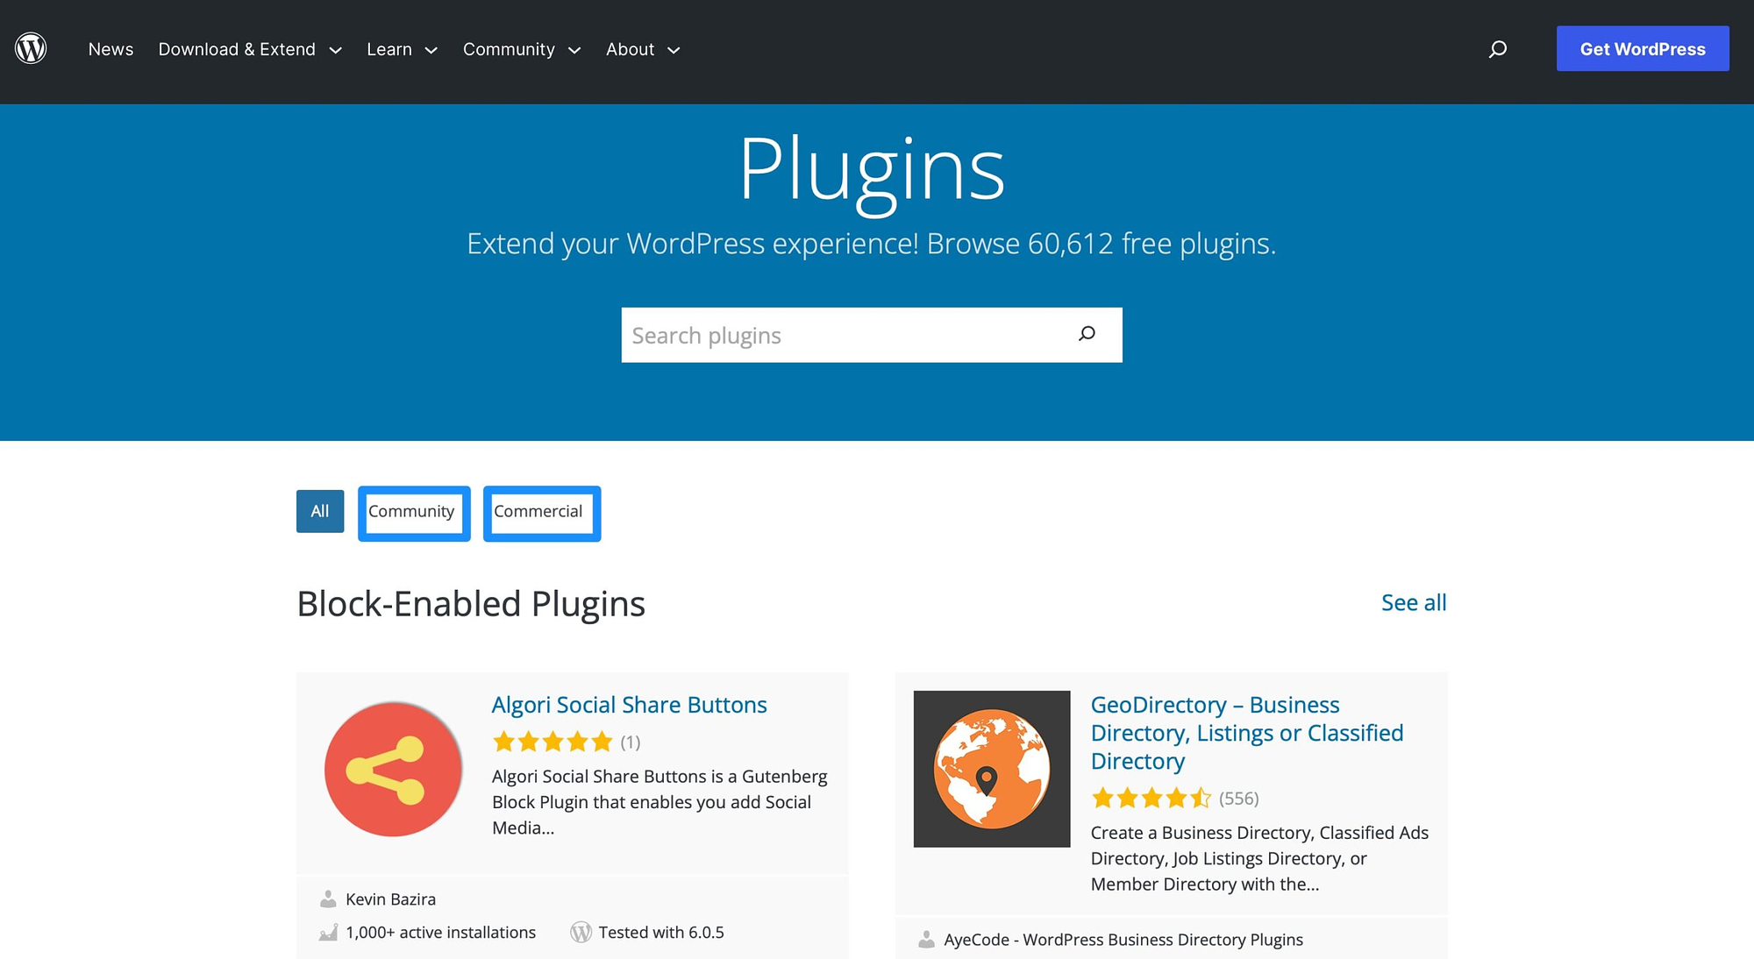Click the search icon inside plugins search bar
Image resolution: width=1754 pixels, height=959 pixels.
(x=1087, y=333)
